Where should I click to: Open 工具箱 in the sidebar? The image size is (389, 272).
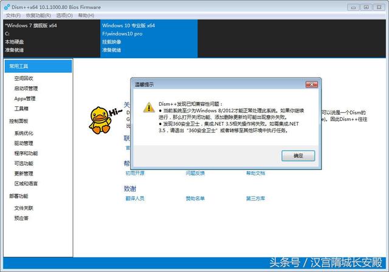pyautogui.click(x=21, y=109)
